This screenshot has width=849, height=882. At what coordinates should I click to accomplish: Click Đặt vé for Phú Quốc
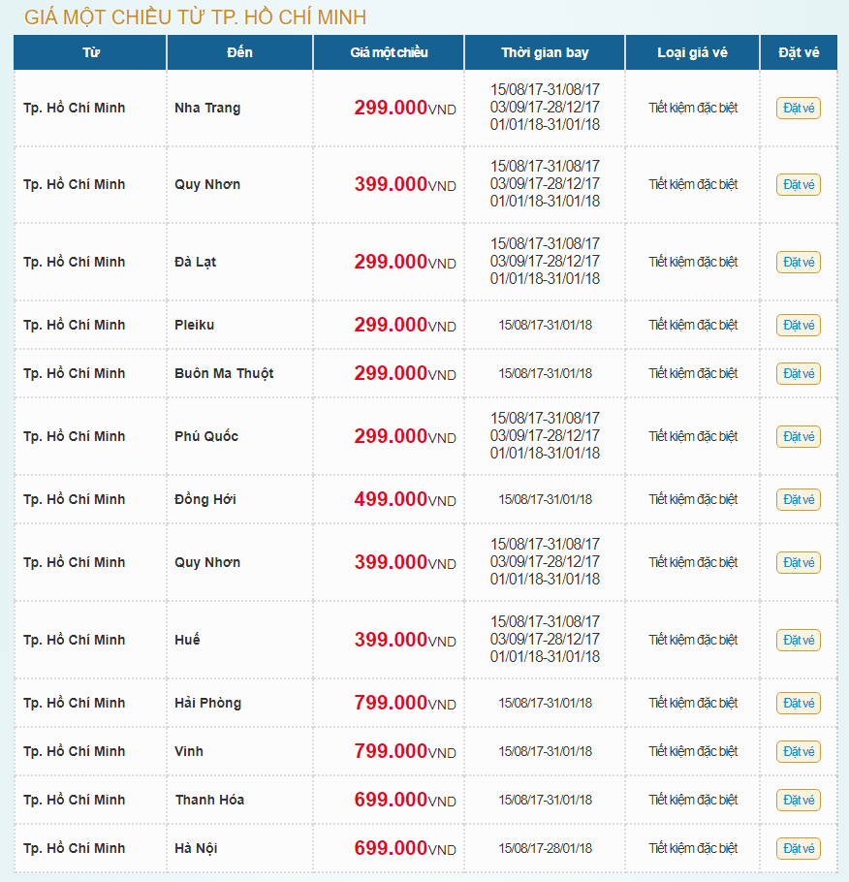tap(798, 436)
